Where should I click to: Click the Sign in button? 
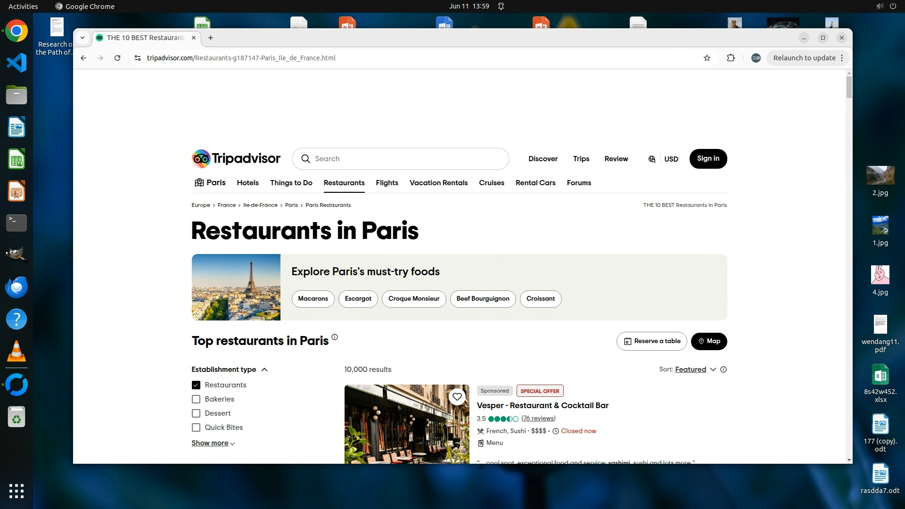(708, 159)
